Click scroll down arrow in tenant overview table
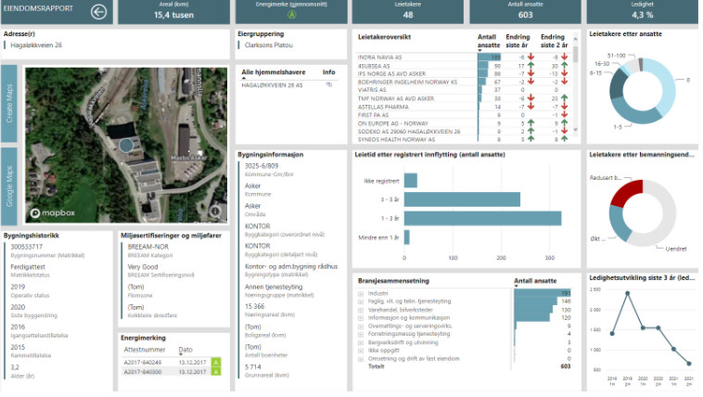The width and height of the screenshot is (703, 397). (x=575, y=130)
